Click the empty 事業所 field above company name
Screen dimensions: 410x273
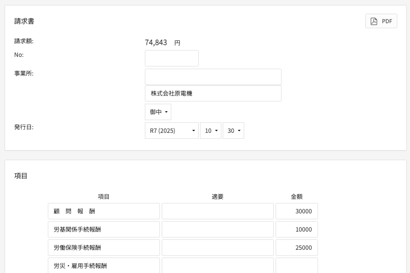(213, 77)
